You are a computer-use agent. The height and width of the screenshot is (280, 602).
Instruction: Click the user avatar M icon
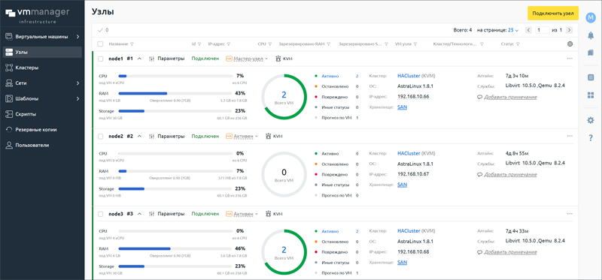click(591, 17)
